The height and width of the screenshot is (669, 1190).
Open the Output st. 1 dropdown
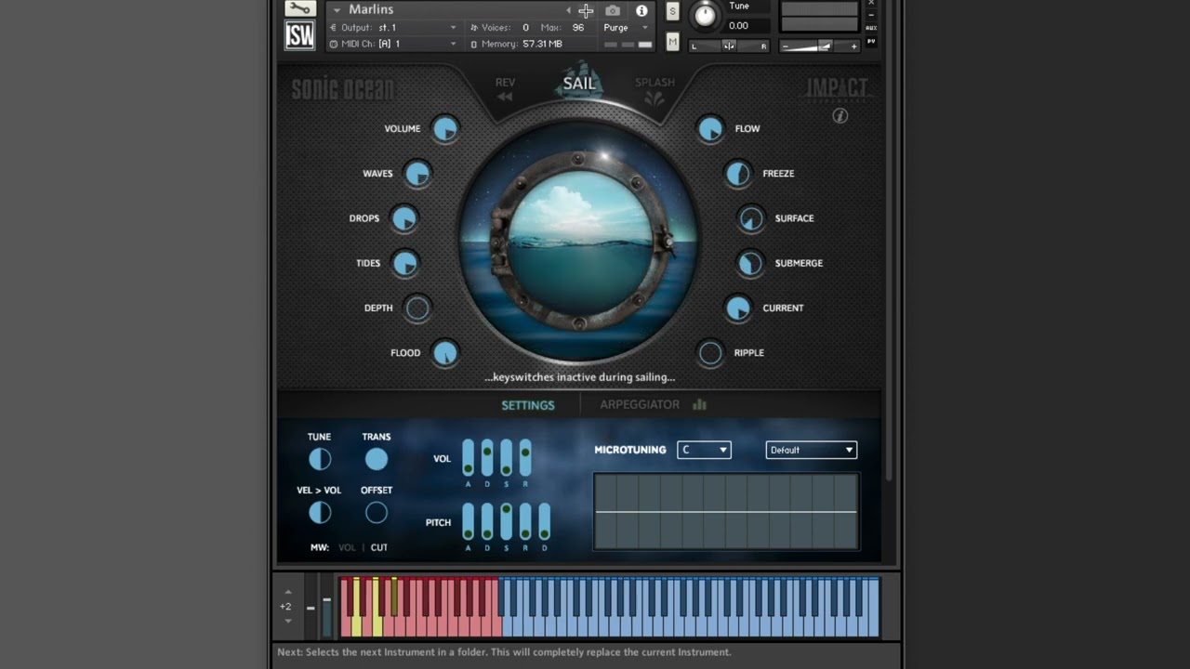pos(394,28)
